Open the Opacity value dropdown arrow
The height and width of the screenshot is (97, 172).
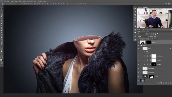(x=157, y=36)
